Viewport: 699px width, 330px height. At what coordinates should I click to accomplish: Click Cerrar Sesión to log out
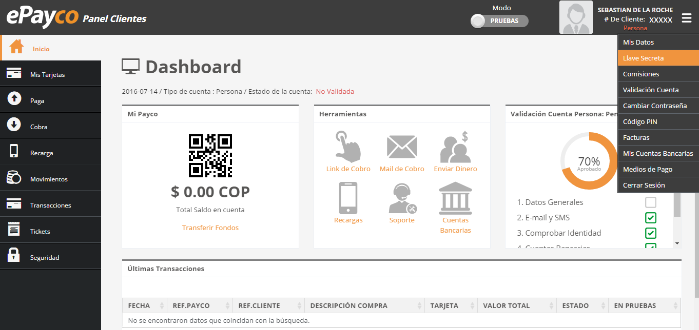point(658,185)
